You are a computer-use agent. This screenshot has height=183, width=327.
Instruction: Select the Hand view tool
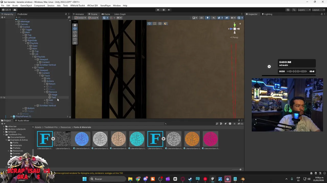click(75, 25)
